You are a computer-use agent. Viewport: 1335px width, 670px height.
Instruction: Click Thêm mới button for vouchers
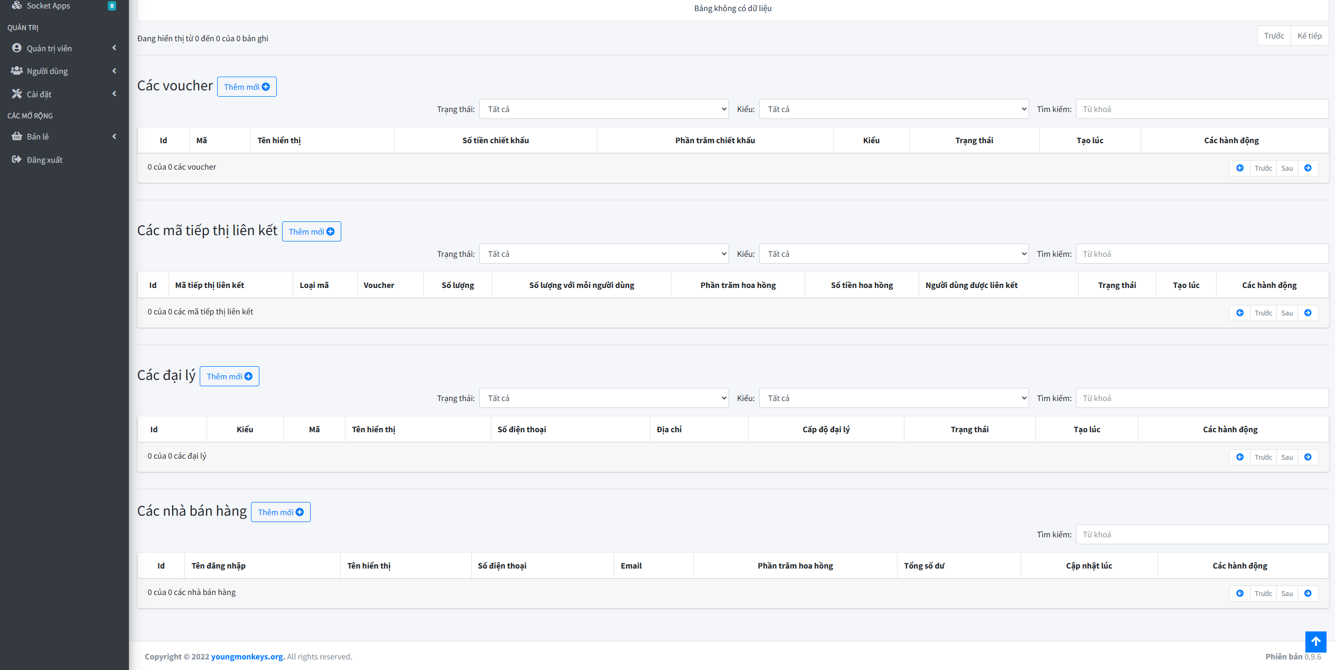(247, 87)
